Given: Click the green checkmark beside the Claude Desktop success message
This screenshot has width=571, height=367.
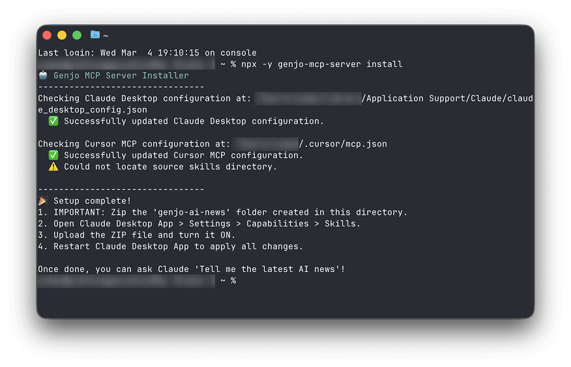Looking at the screenshot, I should tap(53, 121).
